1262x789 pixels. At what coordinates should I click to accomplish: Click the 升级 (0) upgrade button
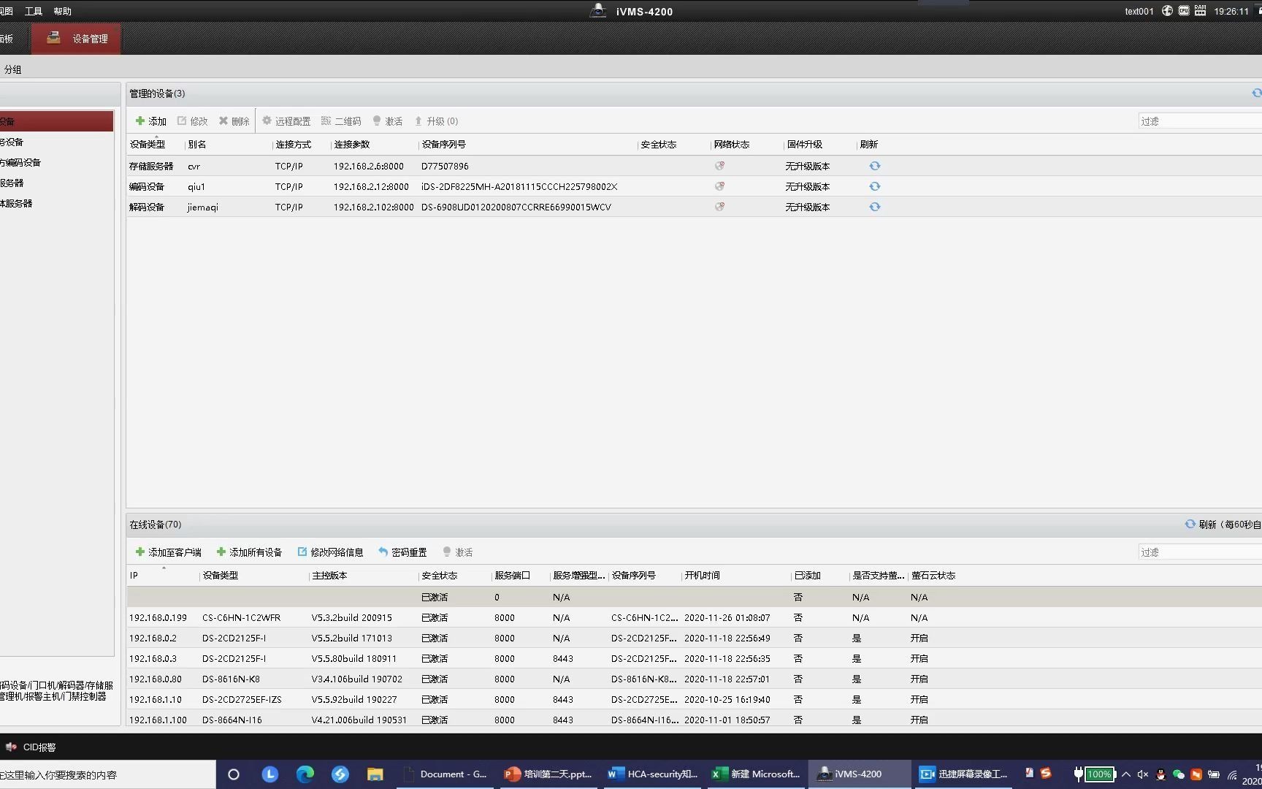point(436,121)
